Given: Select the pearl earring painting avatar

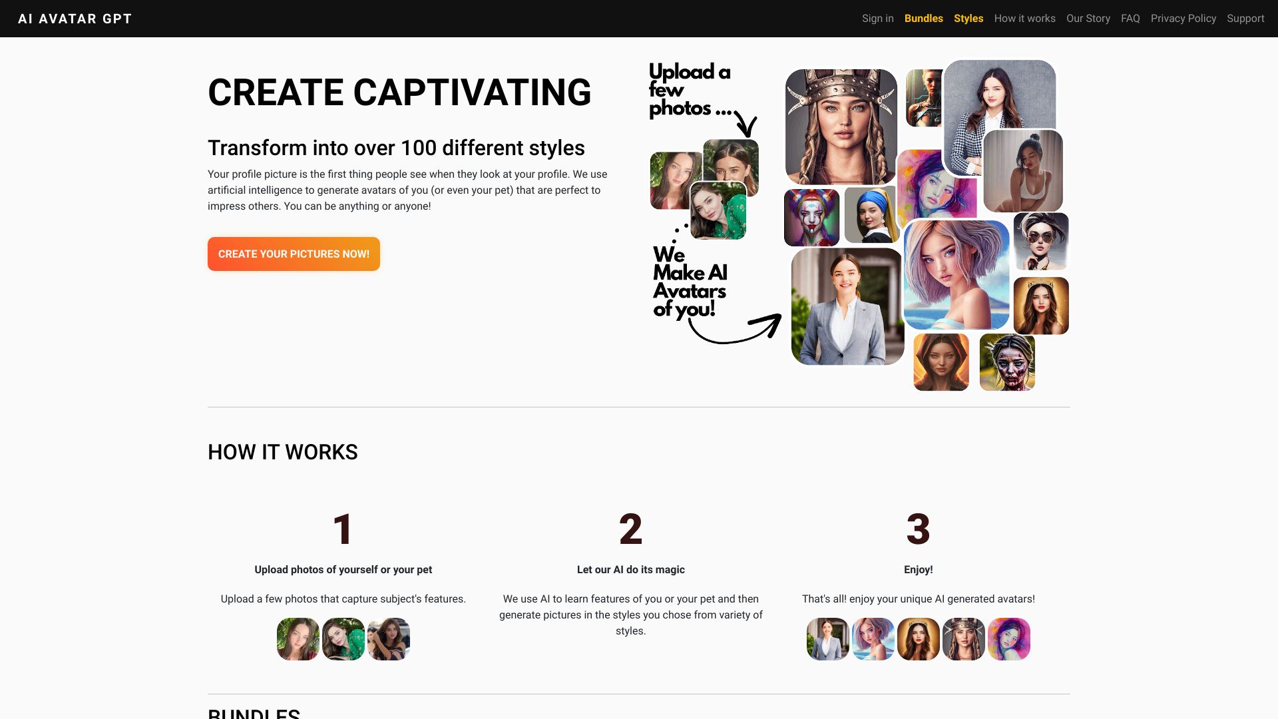Looking at the screenshot, I should [870, 216].
